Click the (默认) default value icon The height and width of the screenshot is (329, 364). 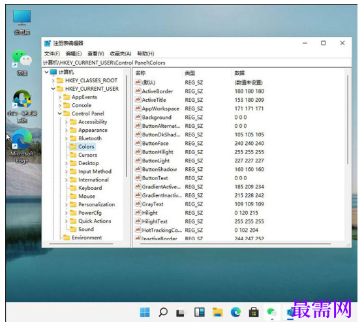pyautogui.click(x=138, y=82)
